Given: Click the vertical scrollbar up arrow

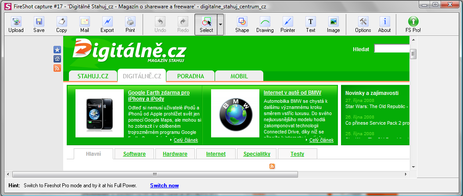Looking at the screenshot, I should tap(413, 40).
